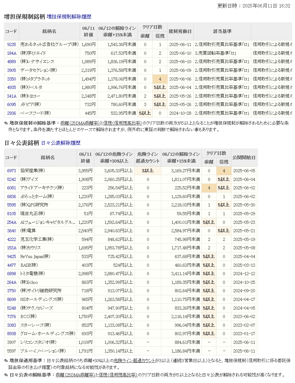Open stock code 184A link
295x383 pixels.
11,53
